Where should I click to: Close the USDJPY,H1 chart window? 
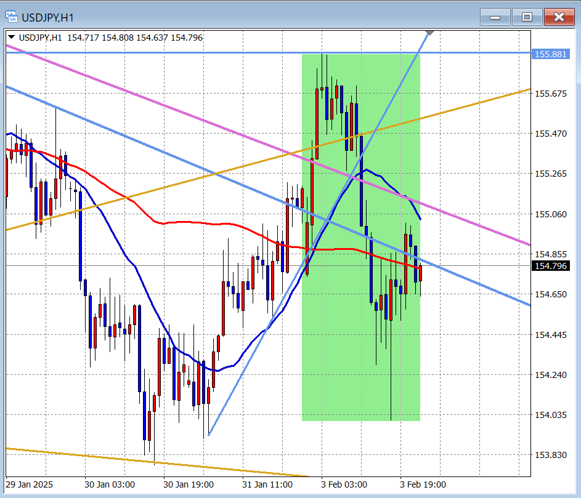point(559,17)
